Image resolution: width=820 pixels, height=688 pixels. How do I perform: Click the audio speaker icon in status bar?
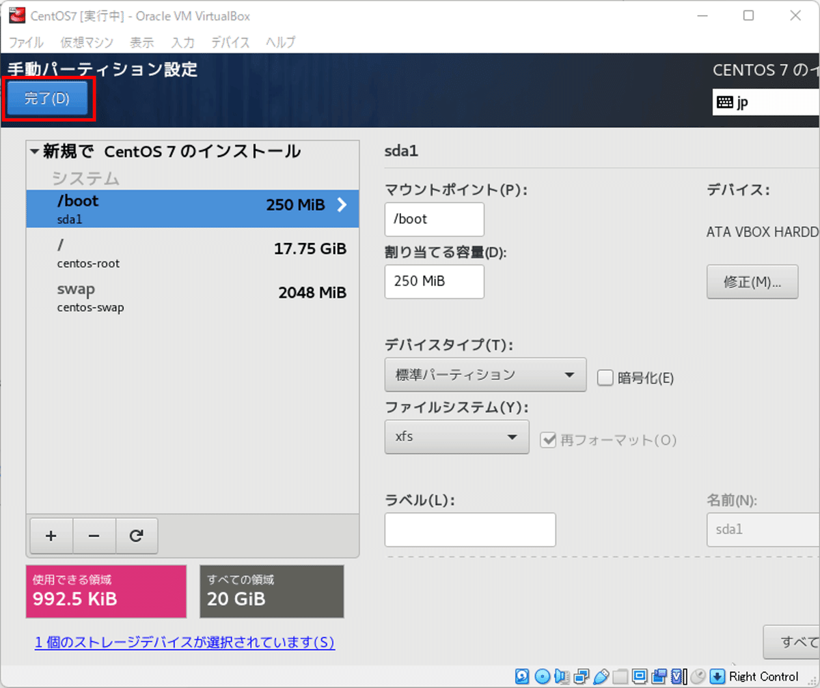point(562,676)
